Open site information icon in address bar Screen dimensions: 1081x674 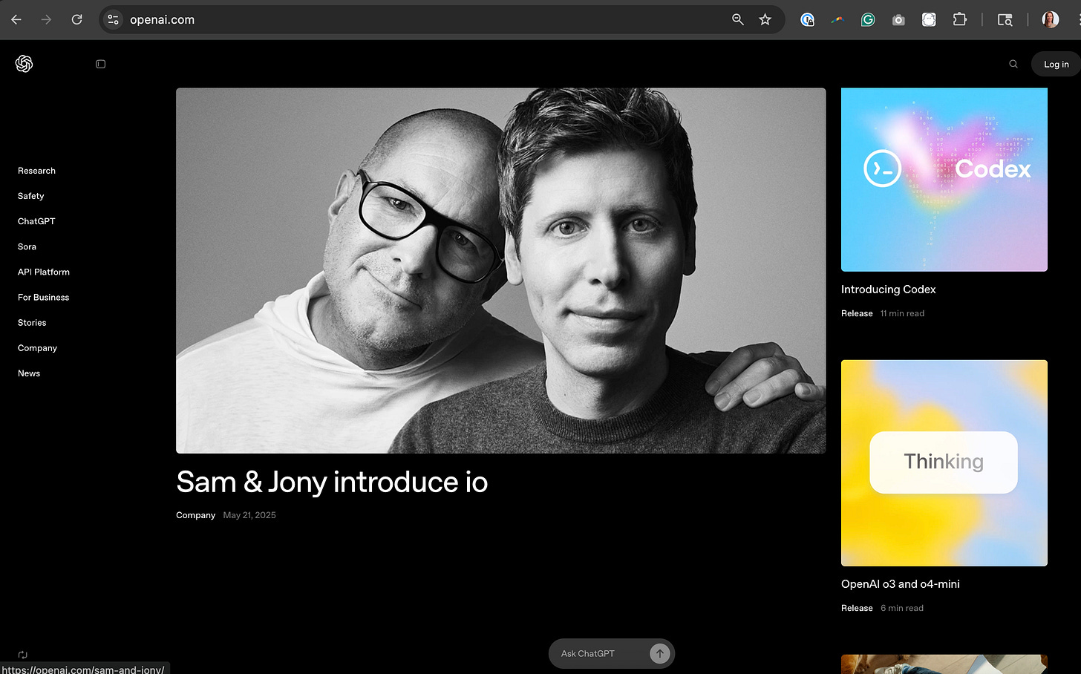113,19
